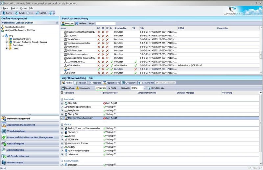Collapse the Kommunikation group
263x170 pixels.
tap(62, 161)
